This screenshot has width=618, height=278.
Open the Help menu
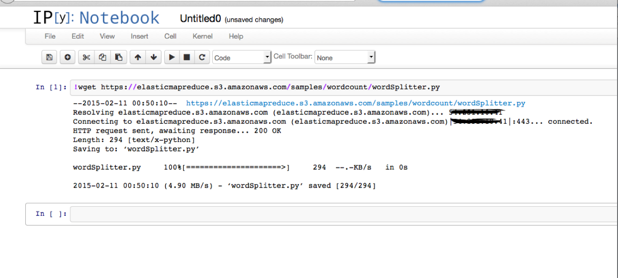pos(236,36)
